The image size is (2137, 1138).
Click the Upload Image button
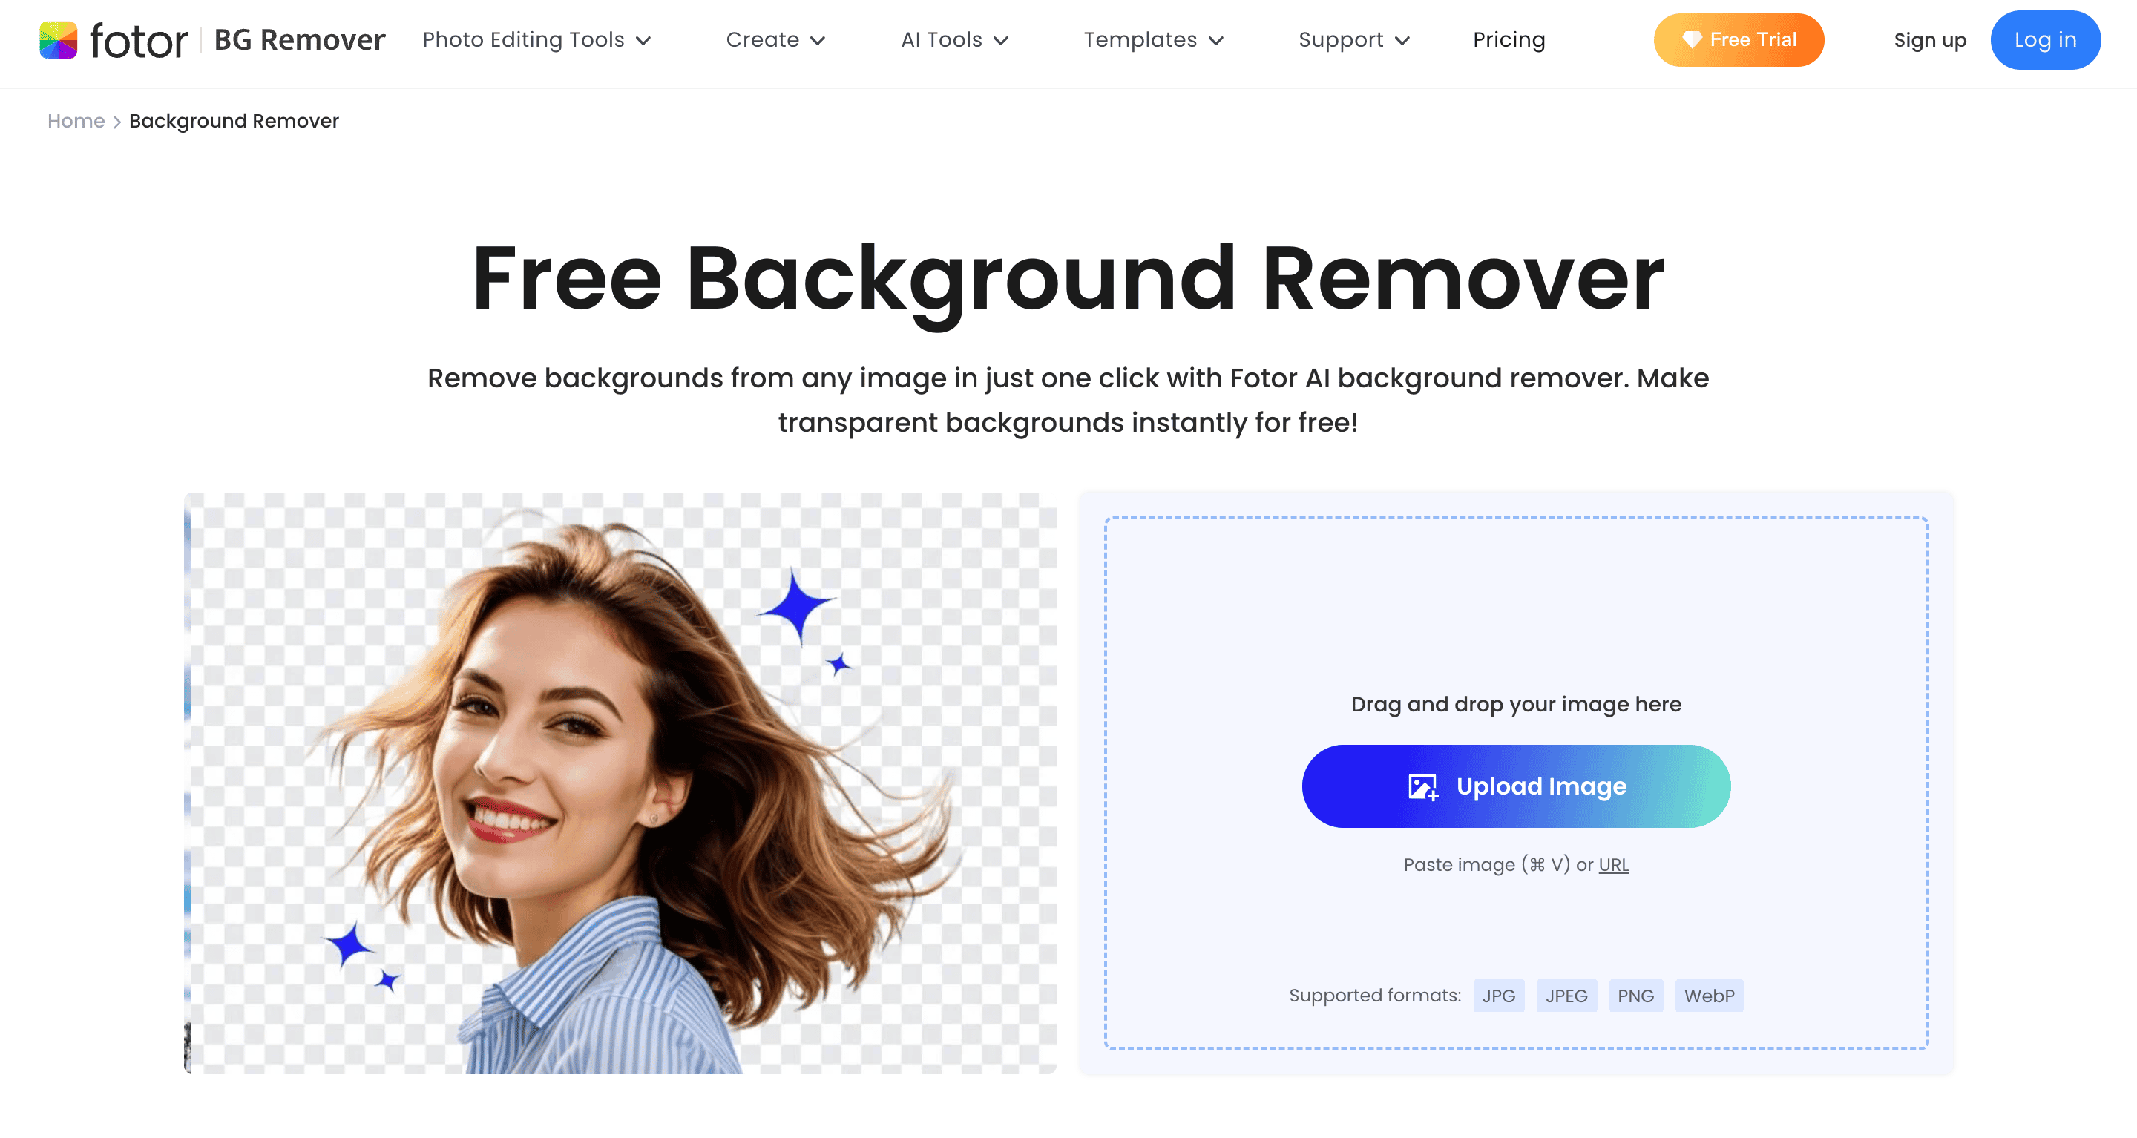[x=1516, y=786]
